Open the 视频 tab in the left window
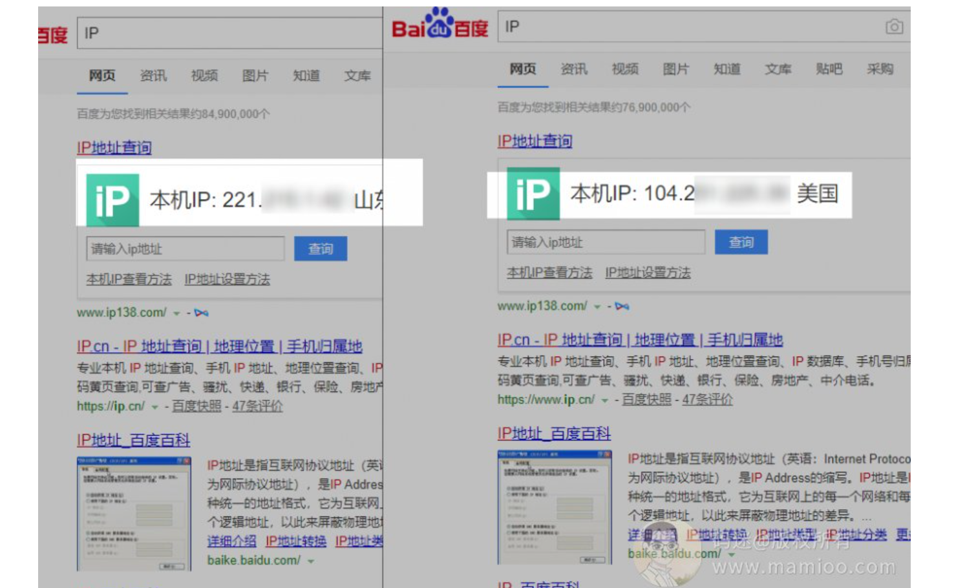 pyautogui.click(x=204, y=76)
